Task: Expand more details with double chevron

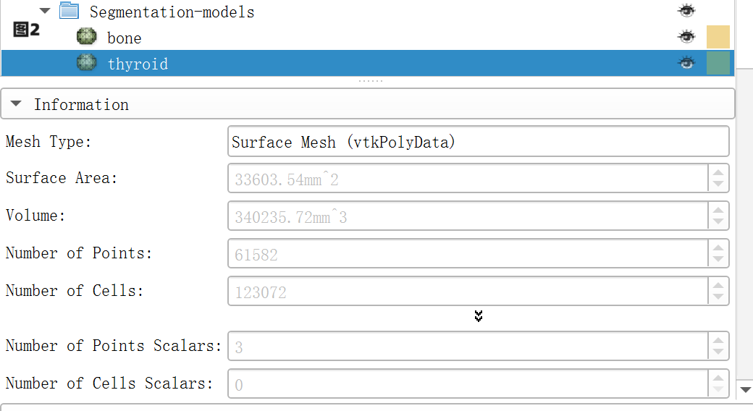Action: pos(478,316)
